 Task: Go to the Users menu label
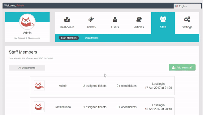(115, 27)
